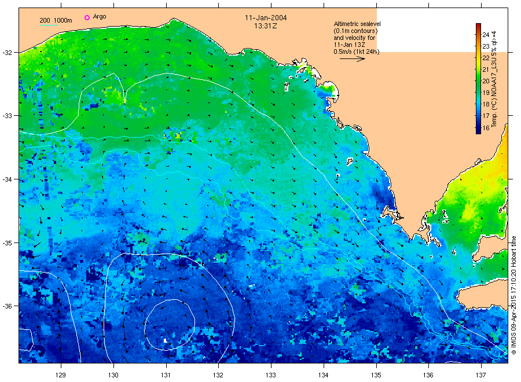Click latitude -36 axis label
The image size is (521, 382).
7,306
